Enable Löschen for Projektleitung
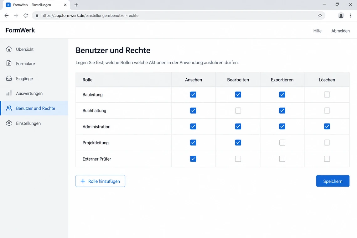Screen dimensions: 357x238 click(327, 142)
